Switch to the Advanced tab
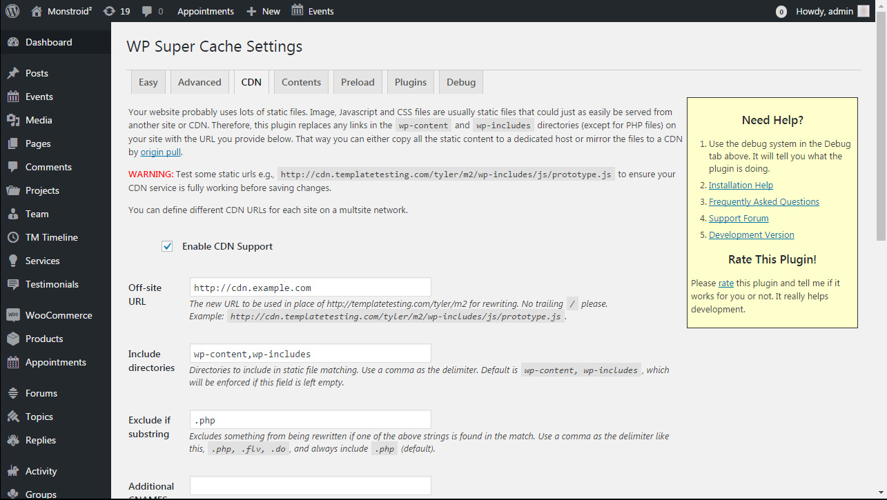This screenshot has height=500, width=887. 199,82
